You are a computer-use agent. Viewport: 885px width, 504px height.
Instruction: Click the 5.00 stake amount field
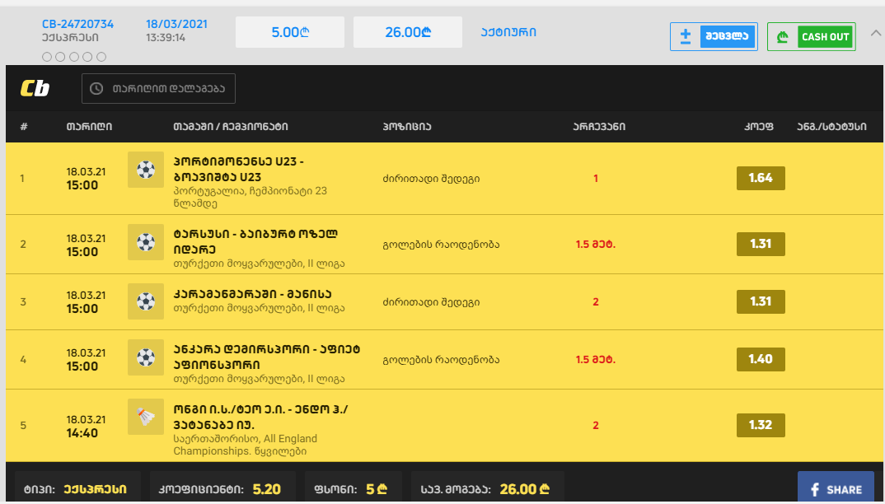coord(289,33)
